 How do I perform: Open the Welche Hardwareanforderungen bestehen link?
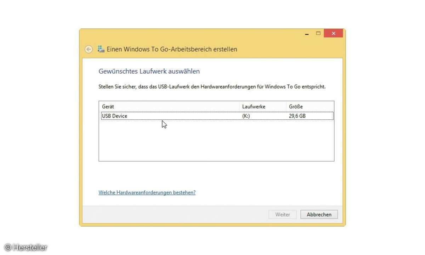point(147,192)
